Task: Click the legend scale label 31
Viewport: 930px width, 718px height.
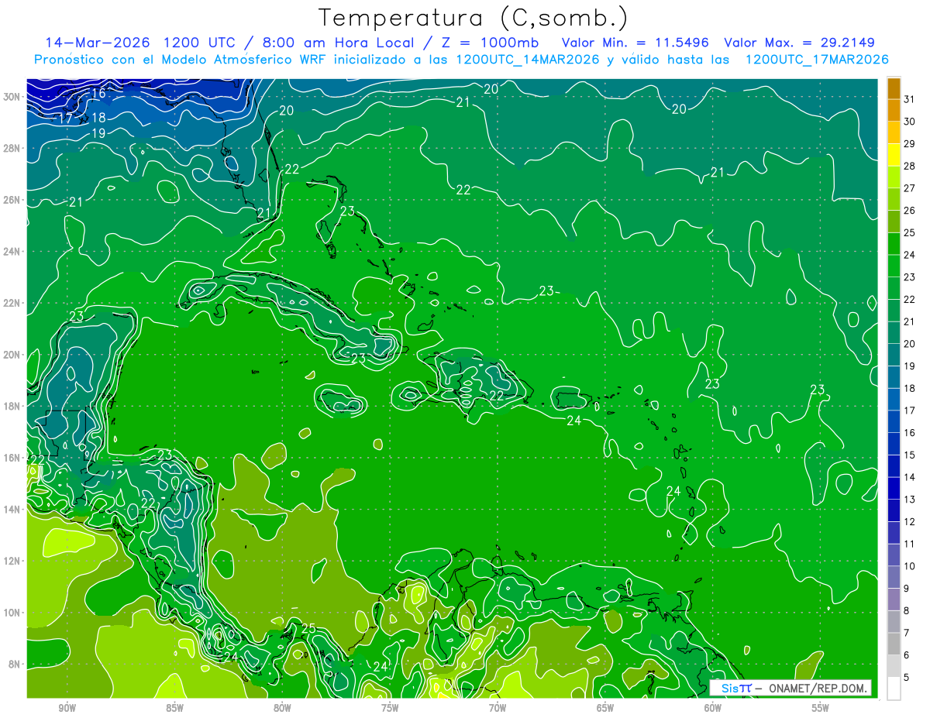Action: click(x=910, y=99)
